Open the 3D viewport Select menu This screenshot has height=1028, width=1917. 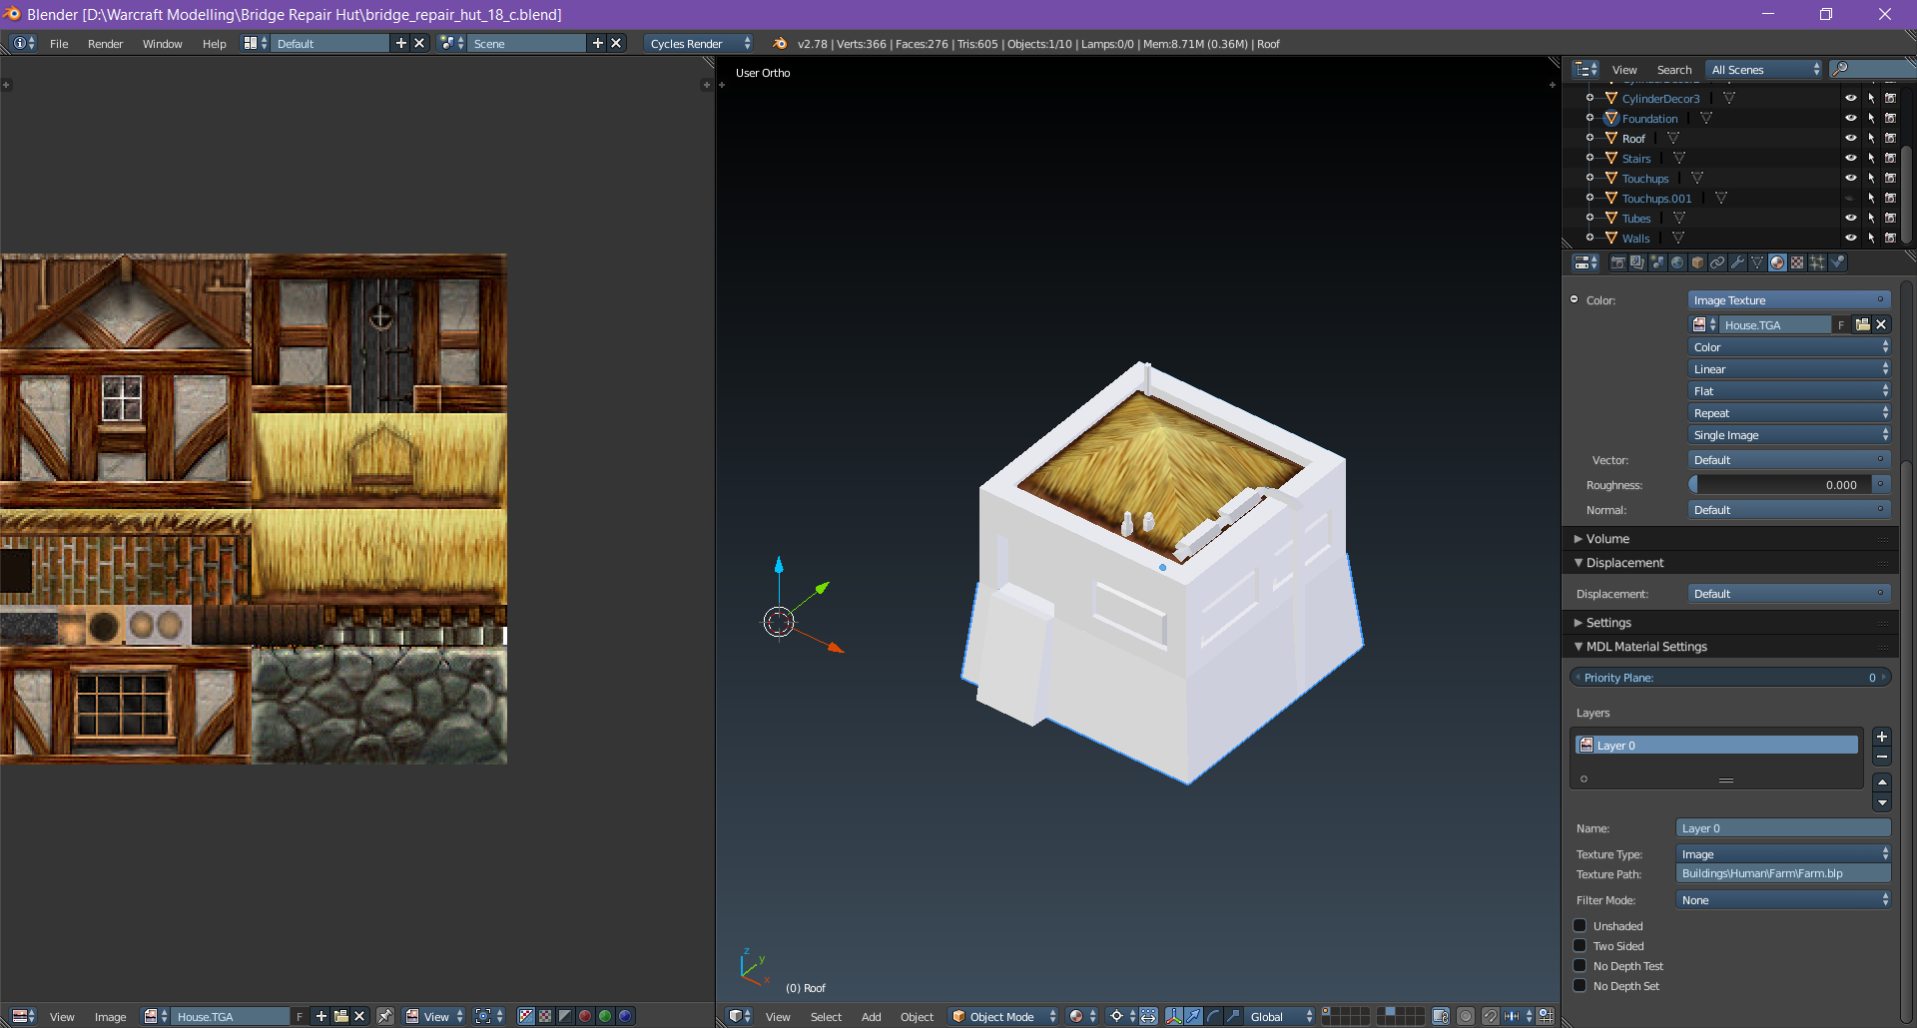(826, 1017)
